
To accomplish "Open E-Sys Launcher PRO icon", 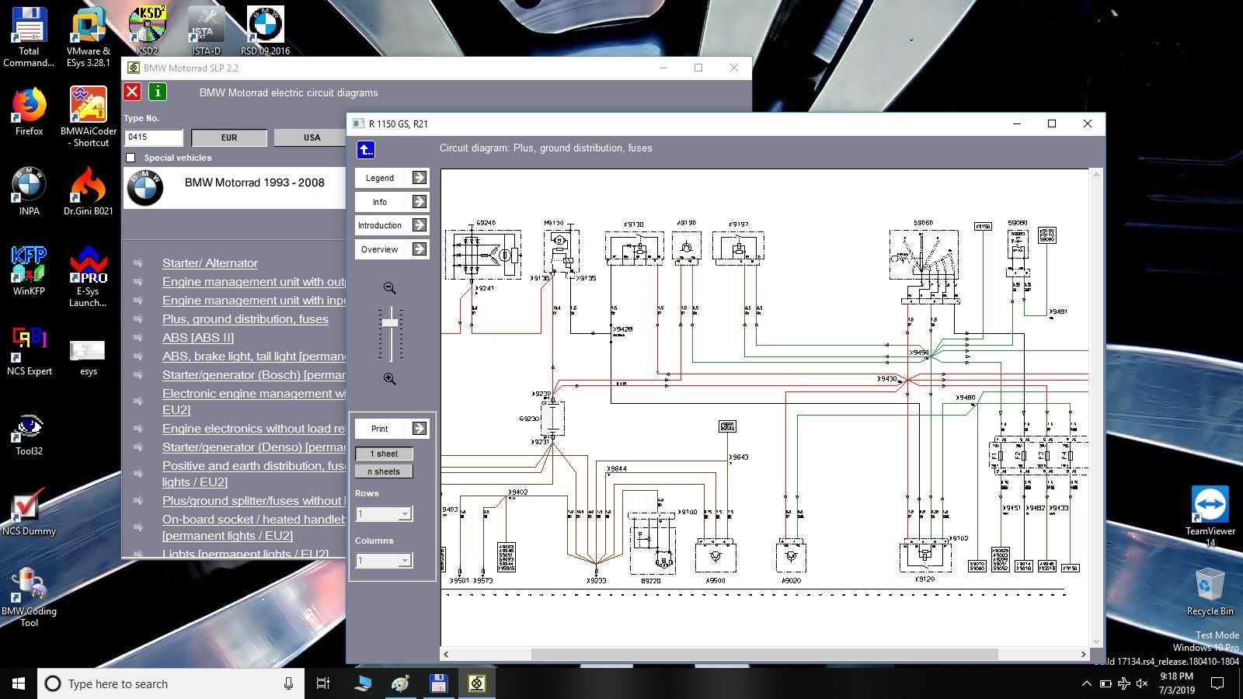I will [88, 277].
